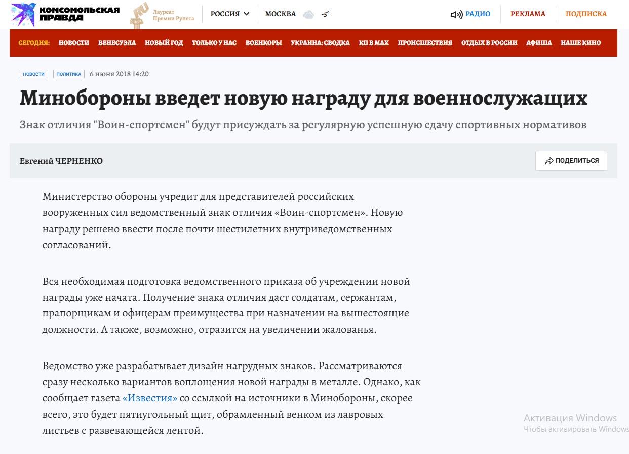Click the Komsomolskaya Pravda logo

pos(65,14)
